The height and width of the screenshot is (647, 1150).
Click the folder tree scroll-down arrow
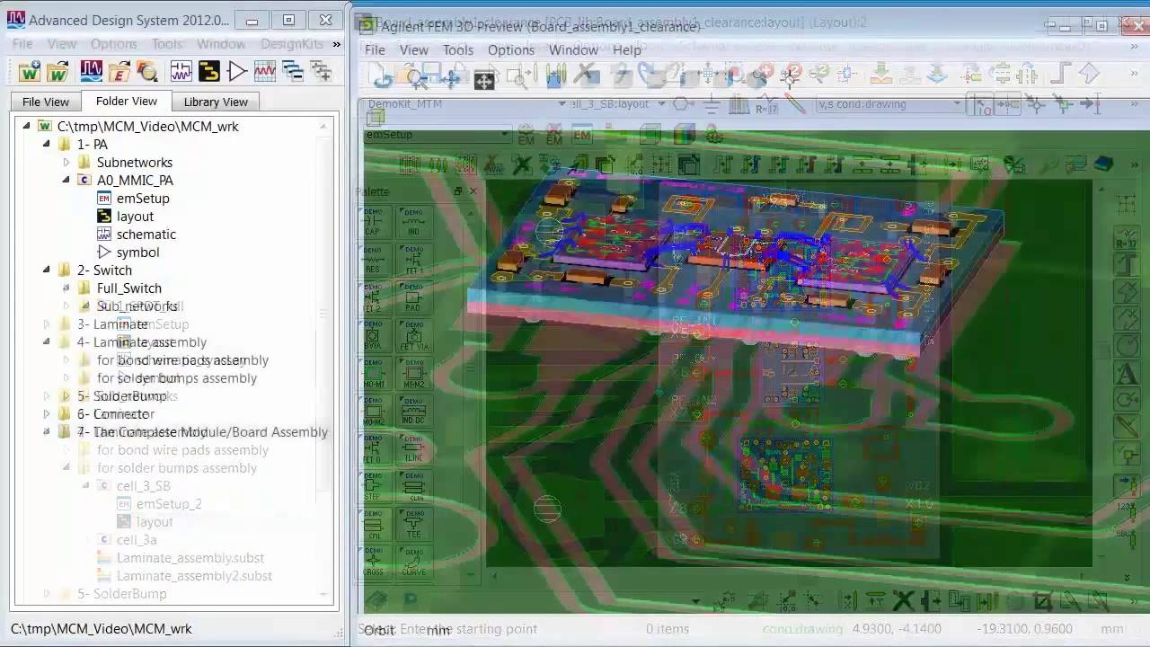(323, 595)
